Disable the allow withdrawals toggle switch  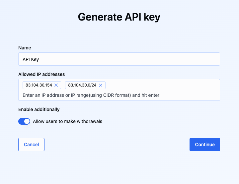(24, 121)
